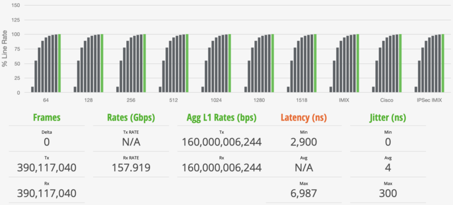Click the 50 y-axis tick label
This screenshot has width=453, height=205.
point(17,63)
